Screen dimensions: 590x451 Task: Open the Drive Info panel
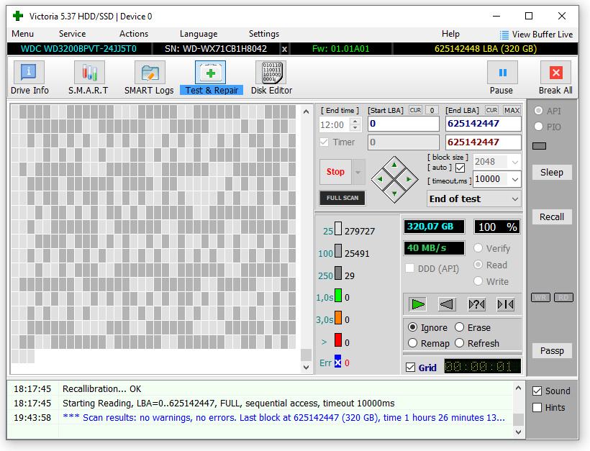click(x=29, y=78)
